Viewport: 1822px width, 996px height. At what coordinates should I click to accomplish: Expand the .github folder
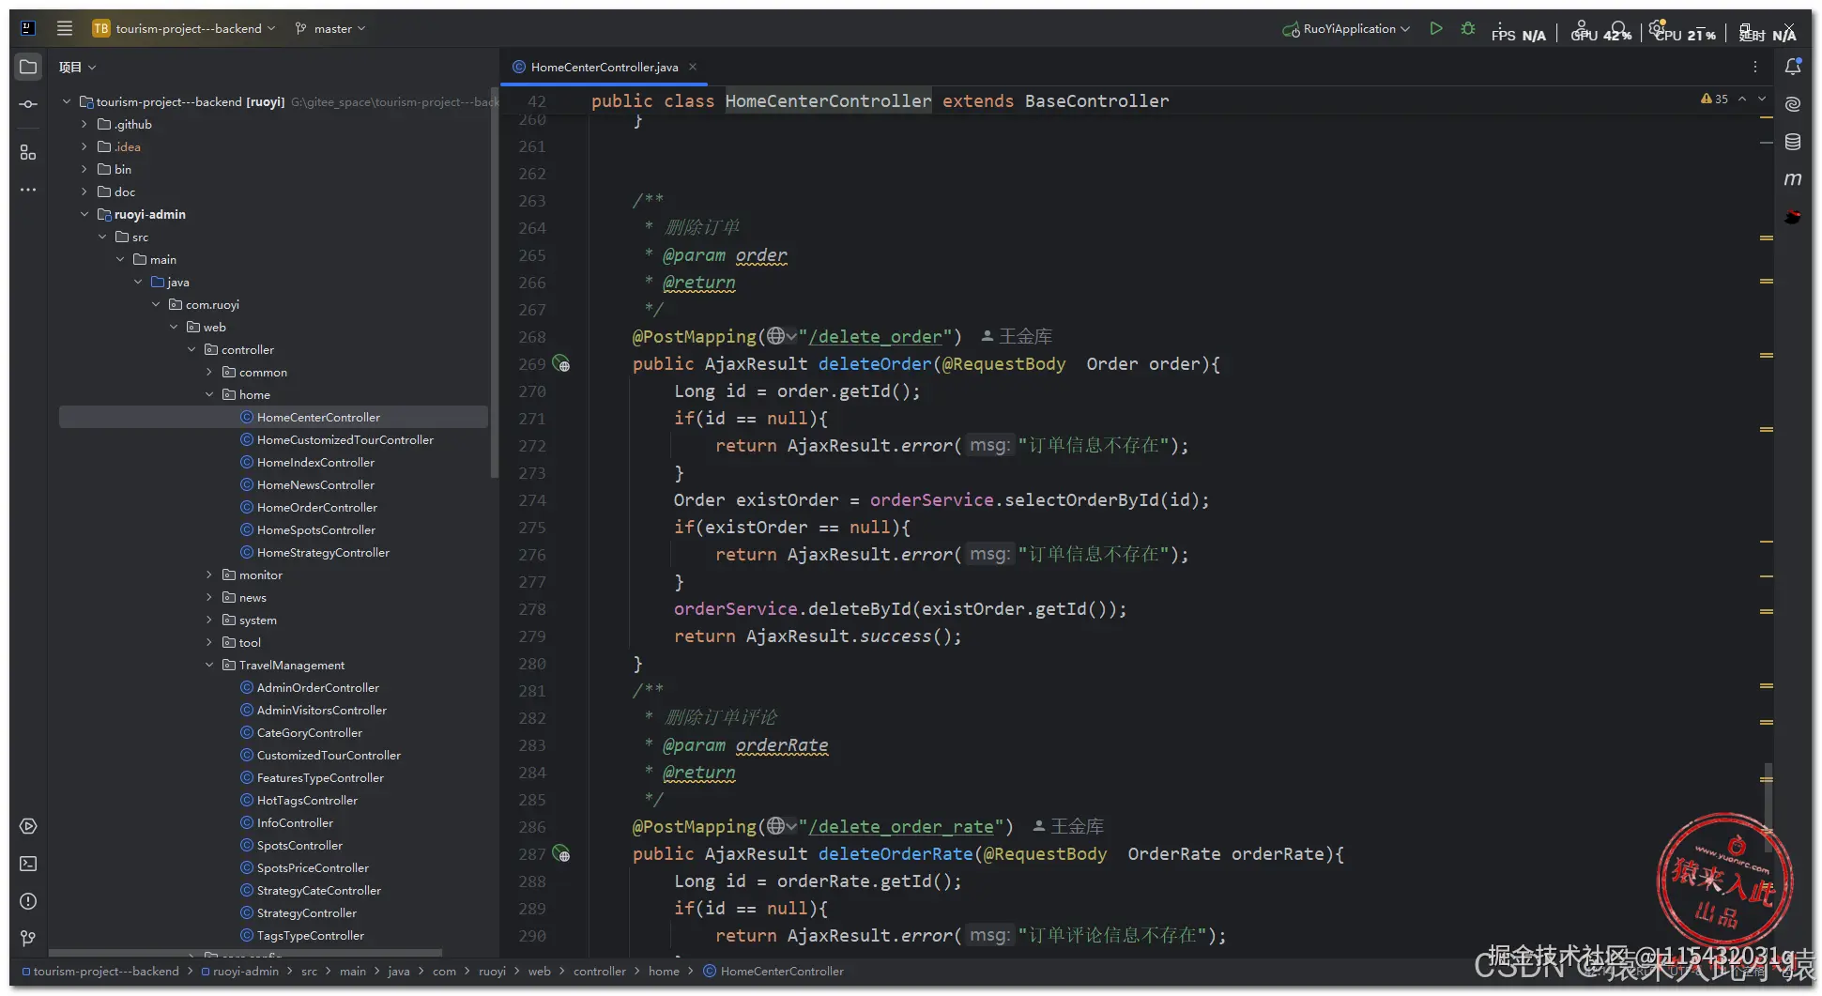[x=84, y=124]
